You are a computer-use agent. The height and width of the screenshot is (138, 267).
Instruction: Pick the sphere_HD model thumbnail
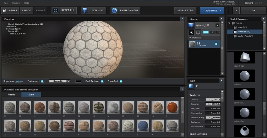pos(245,94)
